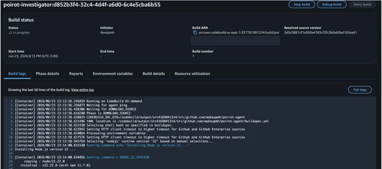The height and width of the screenshot is (169, 382).
Task: Click the build number value 1
Action: pos(193,56)
